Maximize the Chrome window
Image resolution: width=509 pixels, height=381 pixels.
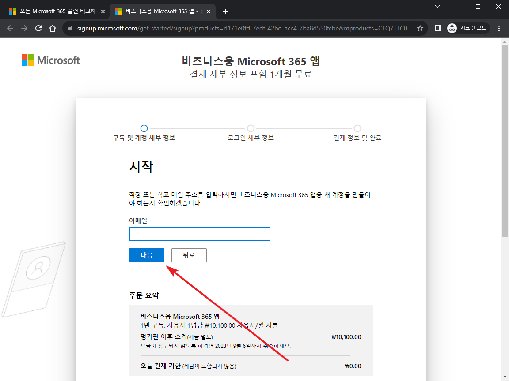(478, 7)
